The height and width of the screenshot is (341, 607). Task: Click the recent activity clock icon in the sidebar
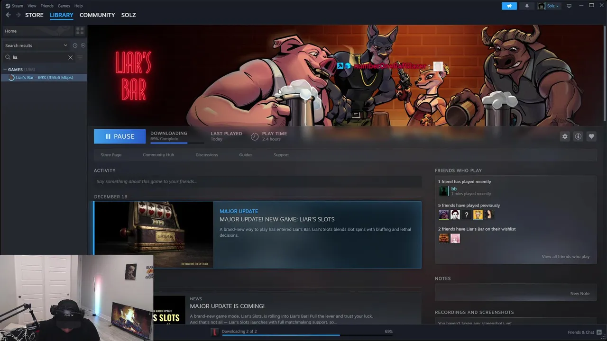click(x=74, y=45)
